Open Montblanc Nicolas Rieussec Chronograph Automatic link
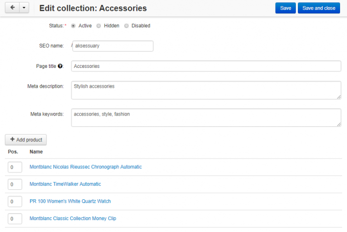 86,167
